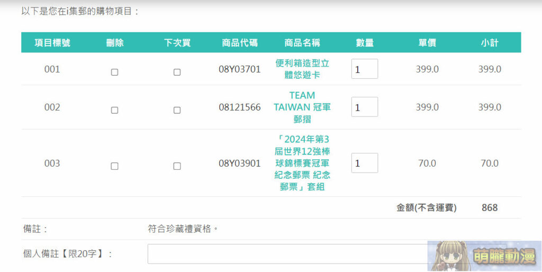Click the 下次買 column header
Viewport: 542px width, 272px height.
(x=177, y=43)
